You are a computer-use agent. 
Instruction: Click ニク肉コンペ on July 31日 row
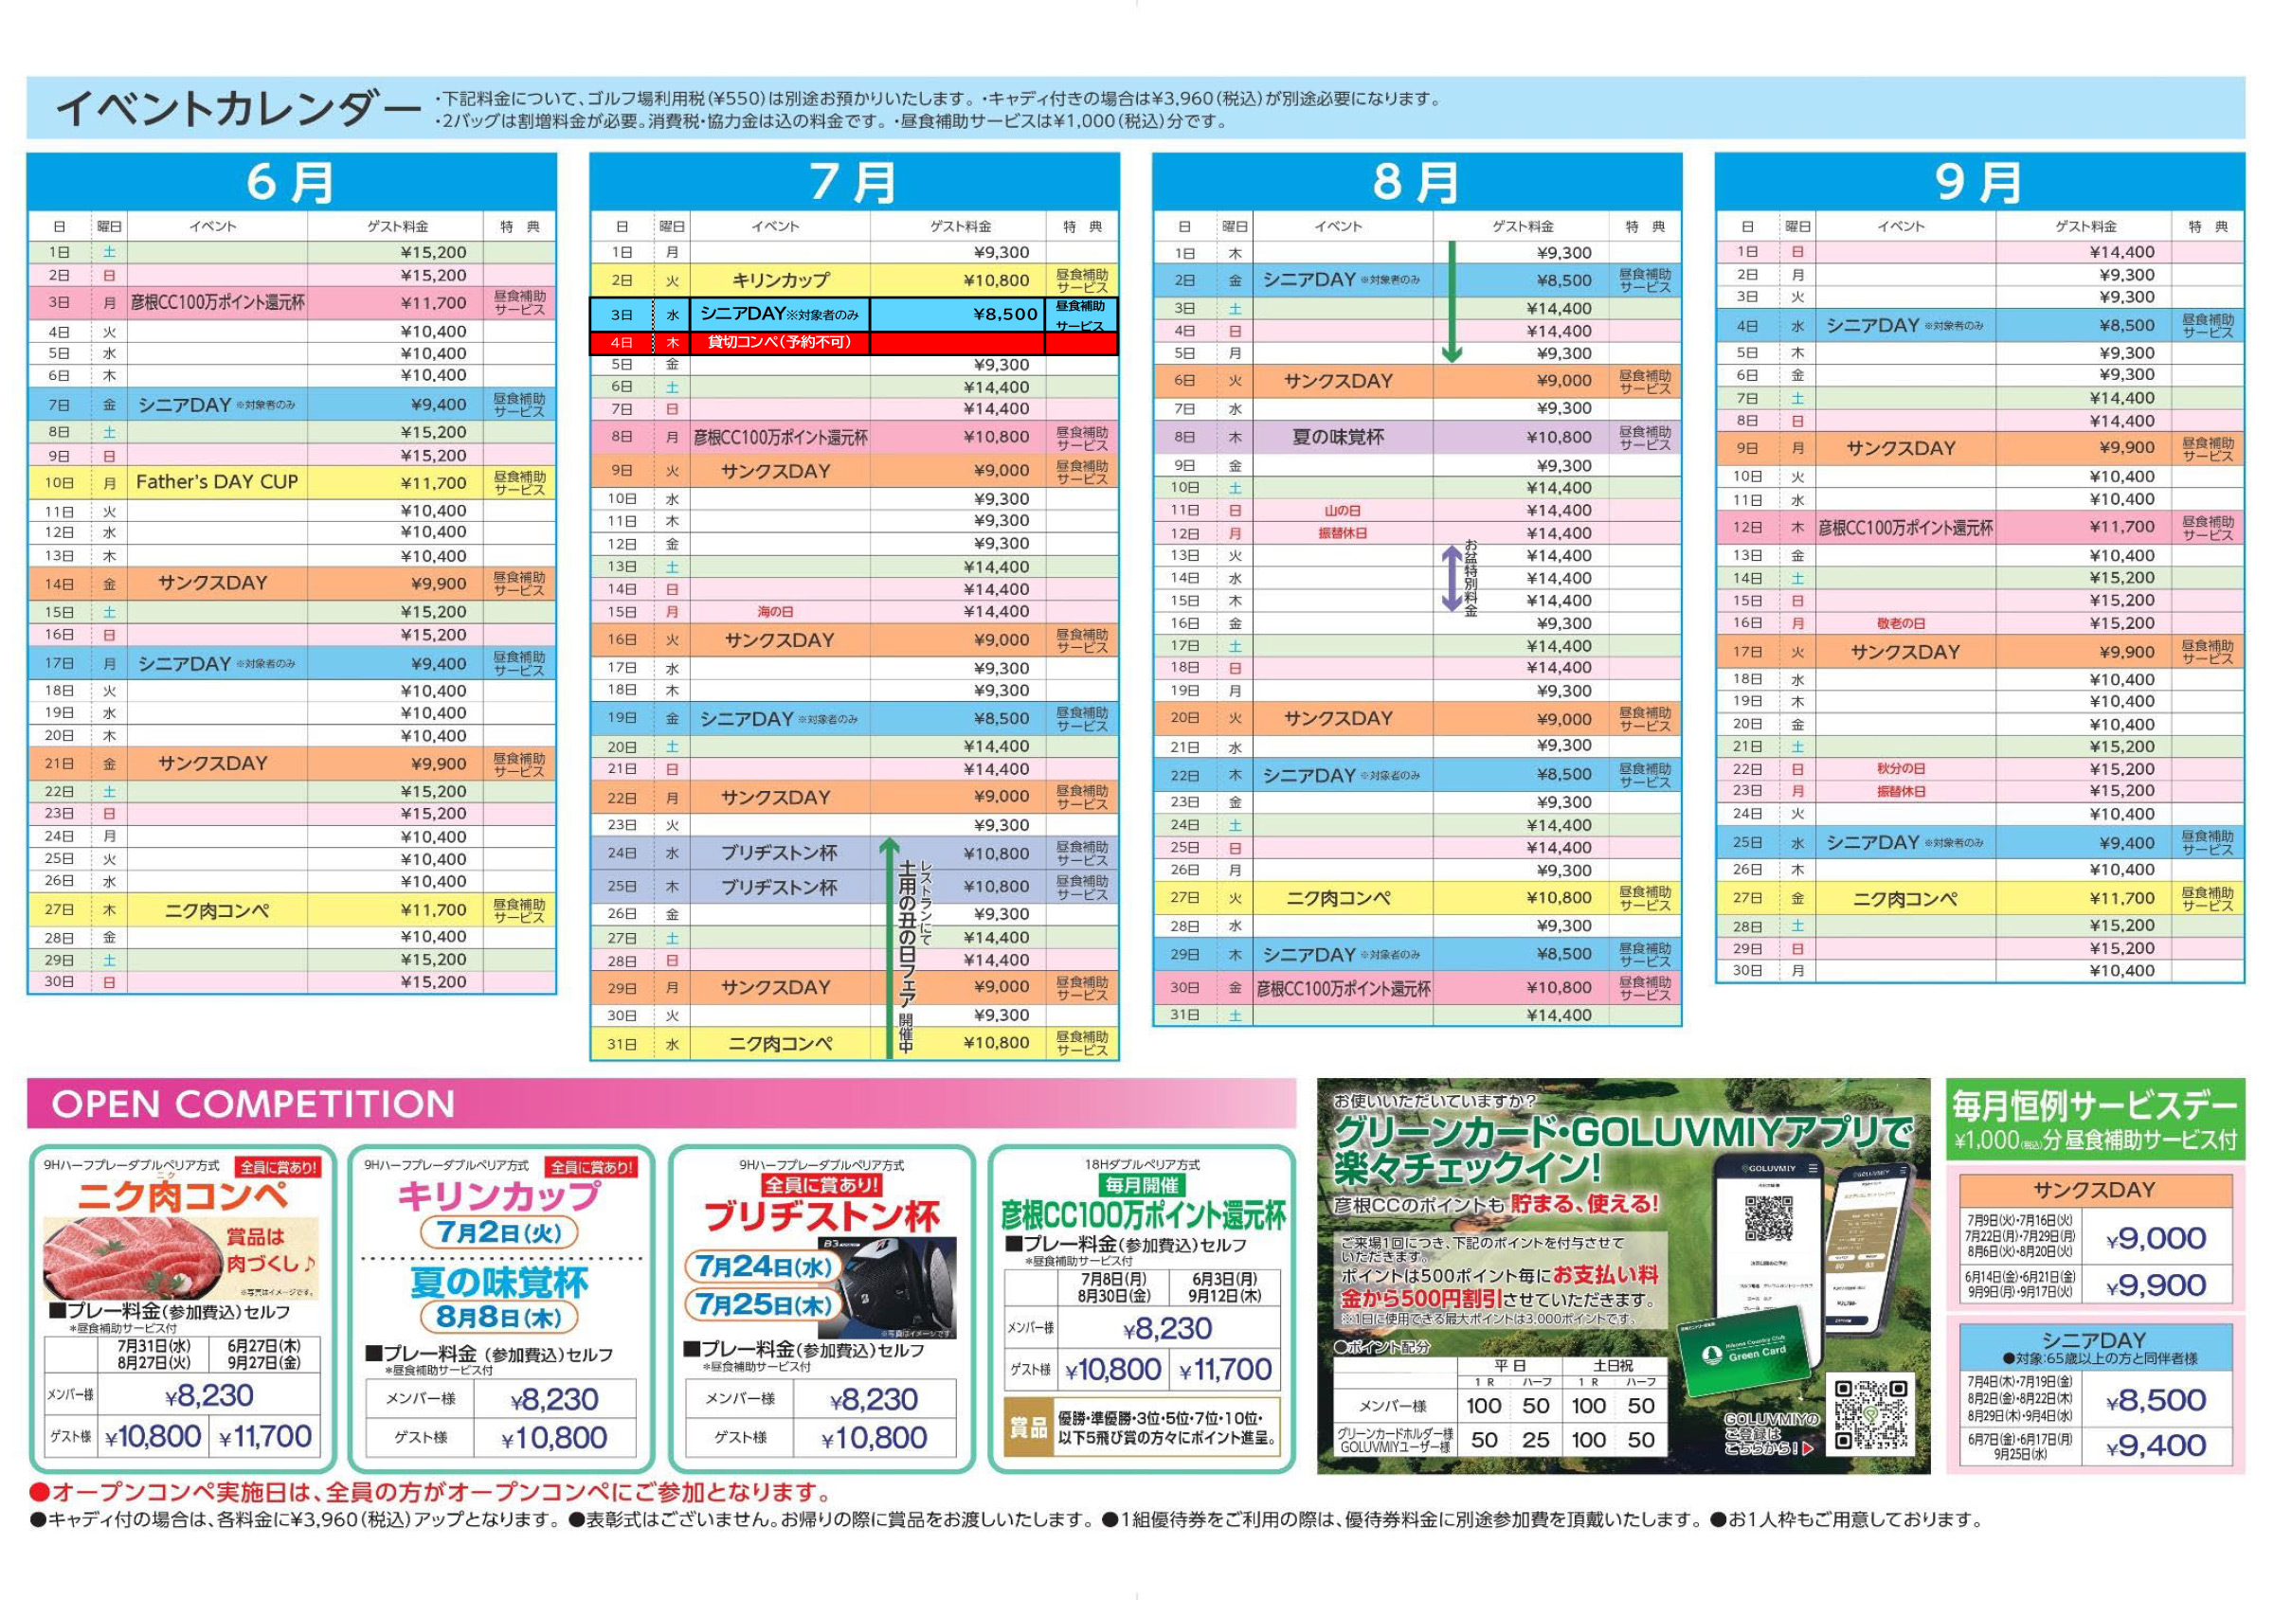tap(781, 1044)
